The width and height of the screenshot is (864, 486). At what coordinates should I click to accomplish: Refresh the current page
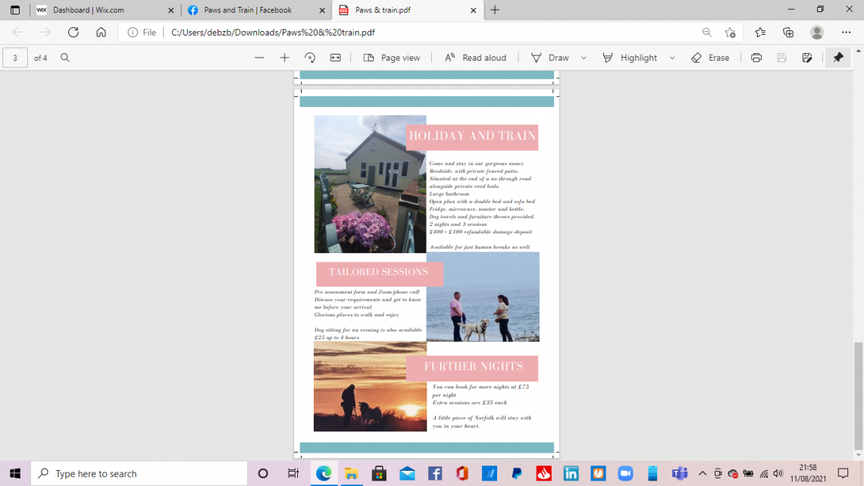(74, 33)
